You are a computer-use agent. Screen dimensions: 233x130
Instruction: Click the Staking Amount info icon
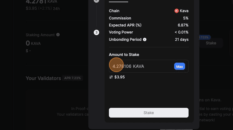click(x=58, y=35)
